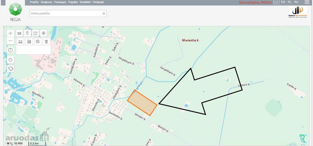Switch language to LT
The width and height of the screenshot is (313, 146).
(x=276, y=2)
